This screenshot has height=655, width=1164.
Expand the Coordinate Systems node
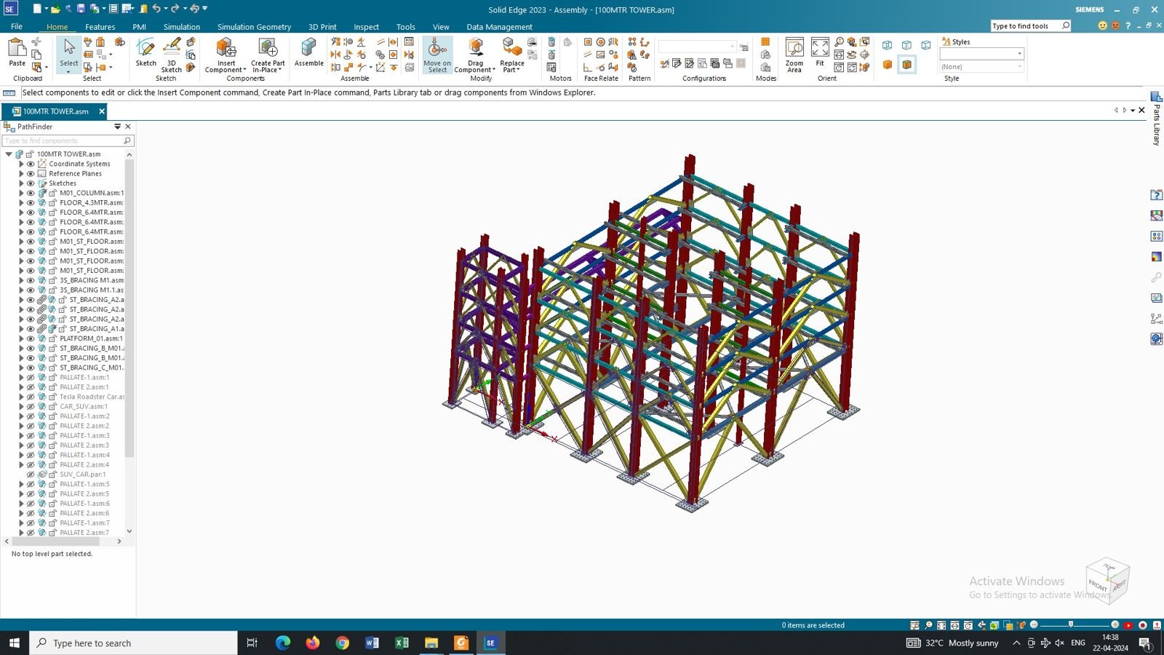click(x=21, y=164)
